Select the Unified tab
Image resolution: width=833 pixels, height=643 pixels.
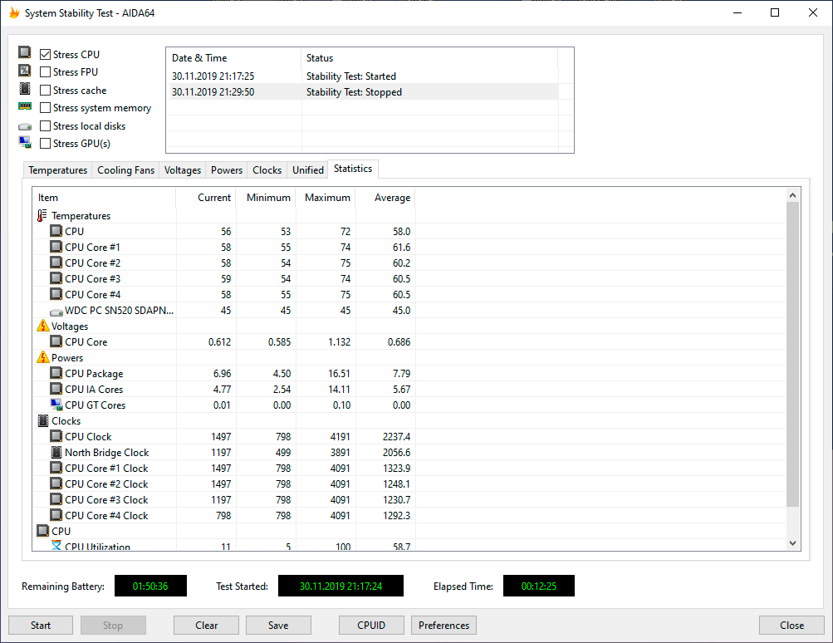(308, 170)
